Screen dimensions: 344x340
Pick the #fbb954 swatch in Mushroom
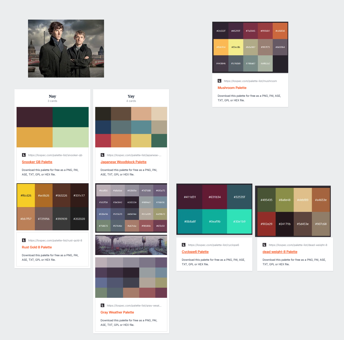(x=221, y=47)
